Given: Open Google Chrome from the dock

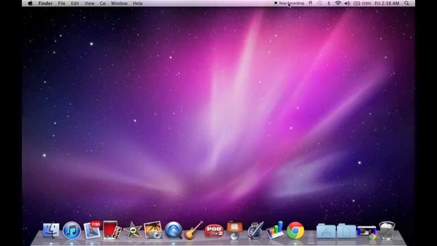Looking at the screenshot, I should 296,230.
